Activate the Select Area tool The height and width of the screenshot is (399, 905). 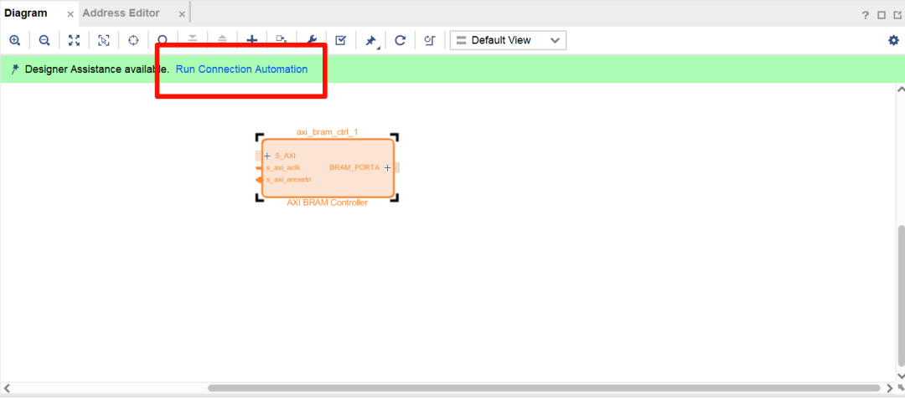(x=103, y=40)
